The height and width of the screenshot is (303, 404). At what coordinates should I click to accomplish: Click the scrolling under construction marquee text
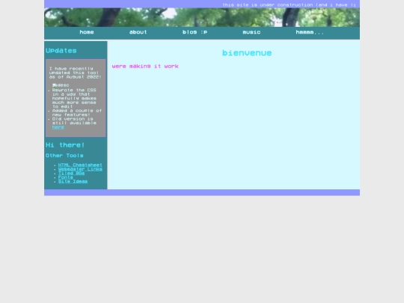click(x=289, y=5)
